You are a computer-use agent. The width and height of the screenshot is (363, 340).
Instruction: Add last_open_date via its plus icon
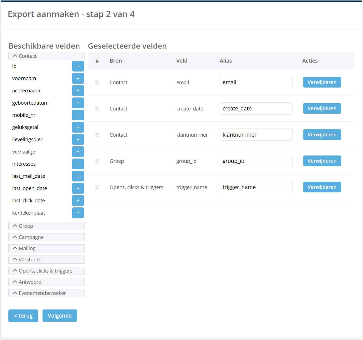[78, 188]
